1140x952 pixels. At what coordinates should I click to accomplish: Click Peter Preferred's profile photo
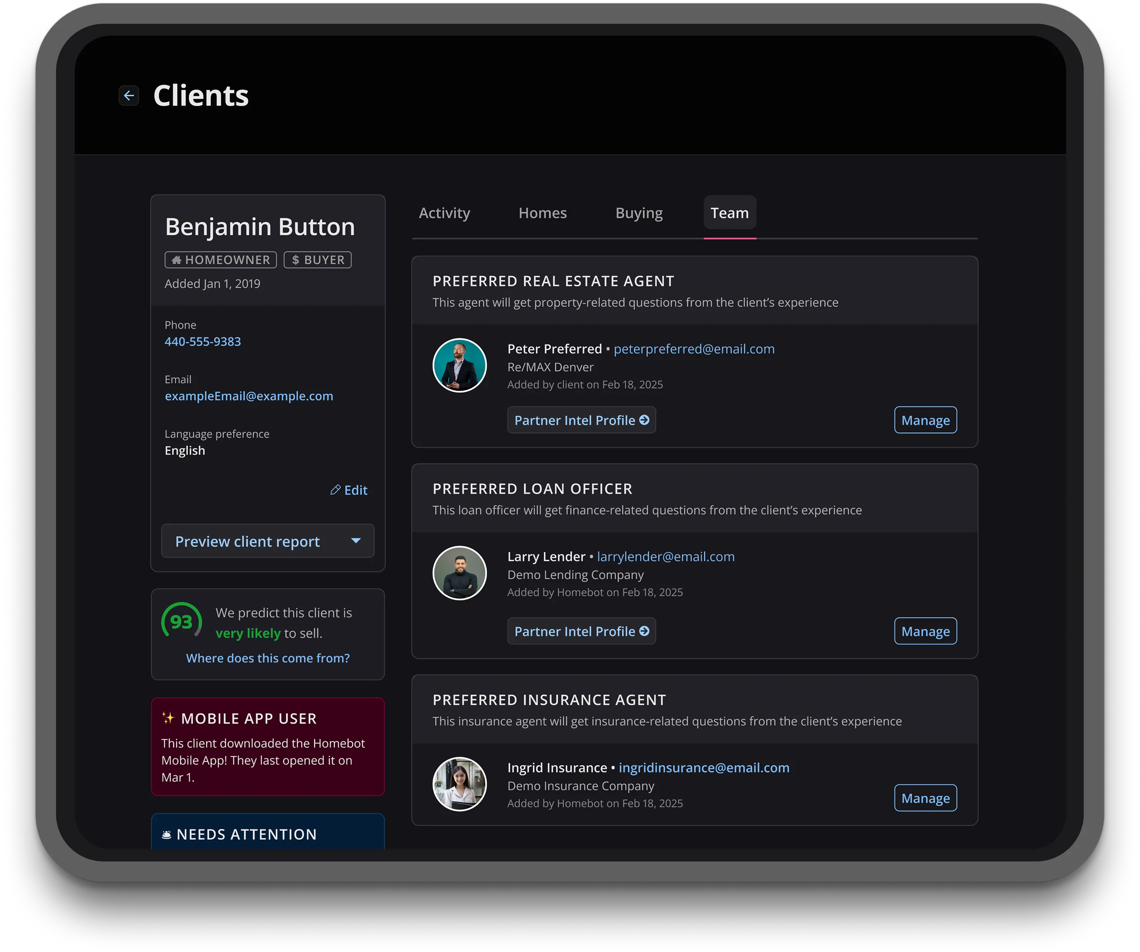460,366
